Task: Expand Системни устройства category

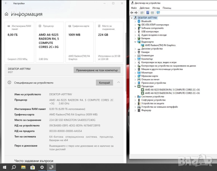Action: (x=135, y=97)
